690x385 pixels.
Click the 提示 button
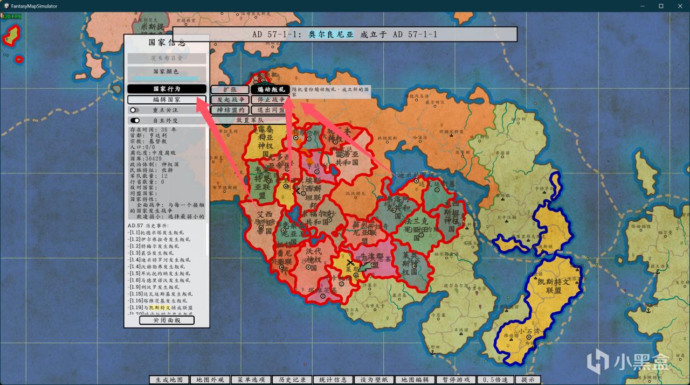tap(528, 380)
